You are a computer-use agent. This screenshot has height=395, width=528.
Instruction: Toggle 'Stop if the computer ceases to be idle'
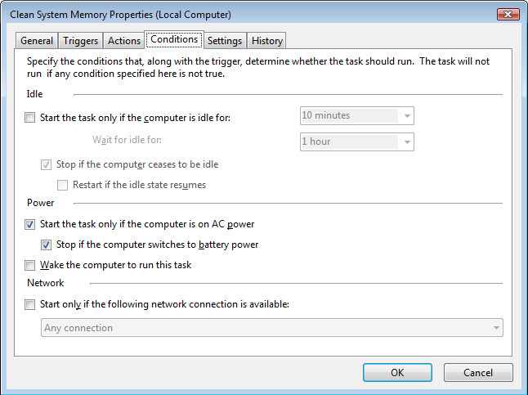(47, 164)
